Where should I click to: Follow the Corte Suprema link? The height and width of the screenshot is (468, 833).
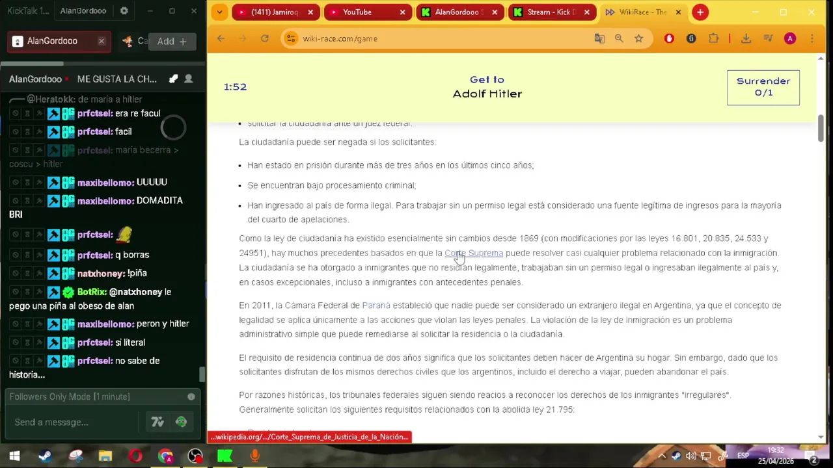(x=474, y=253)
